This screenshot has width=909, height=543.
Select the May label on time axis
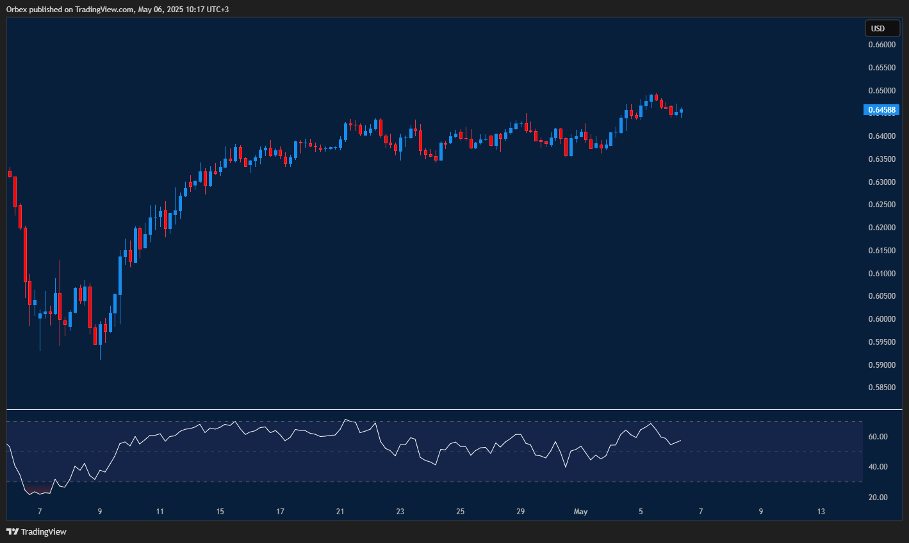pos(580,512)
